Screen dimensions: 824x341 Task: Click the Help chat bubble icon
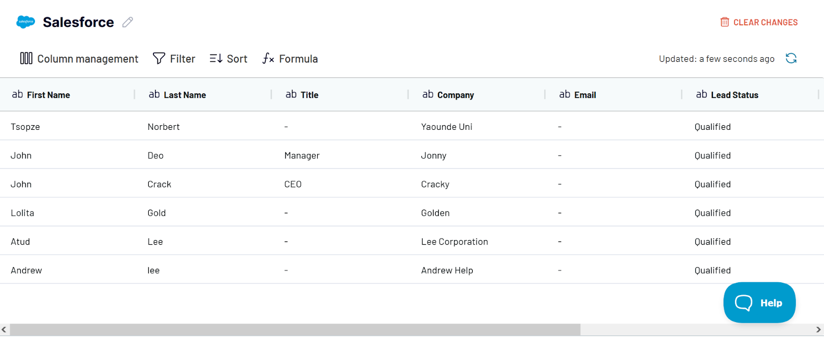pyautogui.click(x=744, y=303)
